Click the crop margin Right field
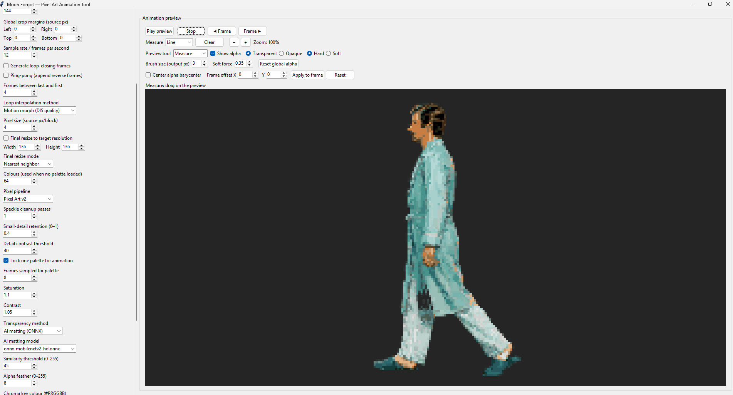The image size is (733, 395). (62, 29)
